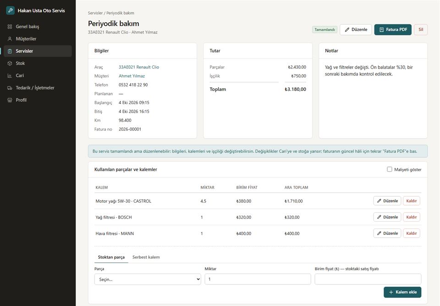Click the Tamamlandı status badge
Screen dimensions: 440x306
[x=324, y=29]
